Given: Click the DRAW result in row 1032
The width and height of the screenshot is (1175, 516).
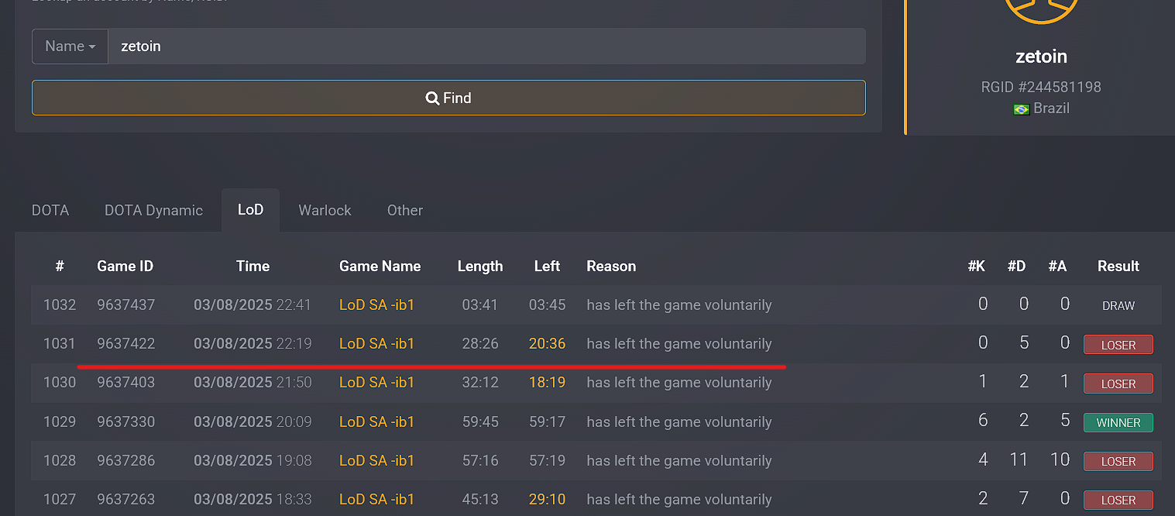Looking at the screenshot, I should 1118,306.
